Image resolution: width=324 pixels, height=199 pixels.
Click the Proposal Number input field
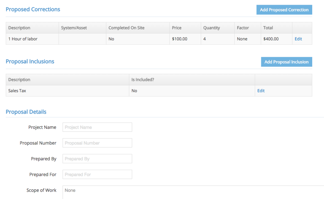click(97, 143)
